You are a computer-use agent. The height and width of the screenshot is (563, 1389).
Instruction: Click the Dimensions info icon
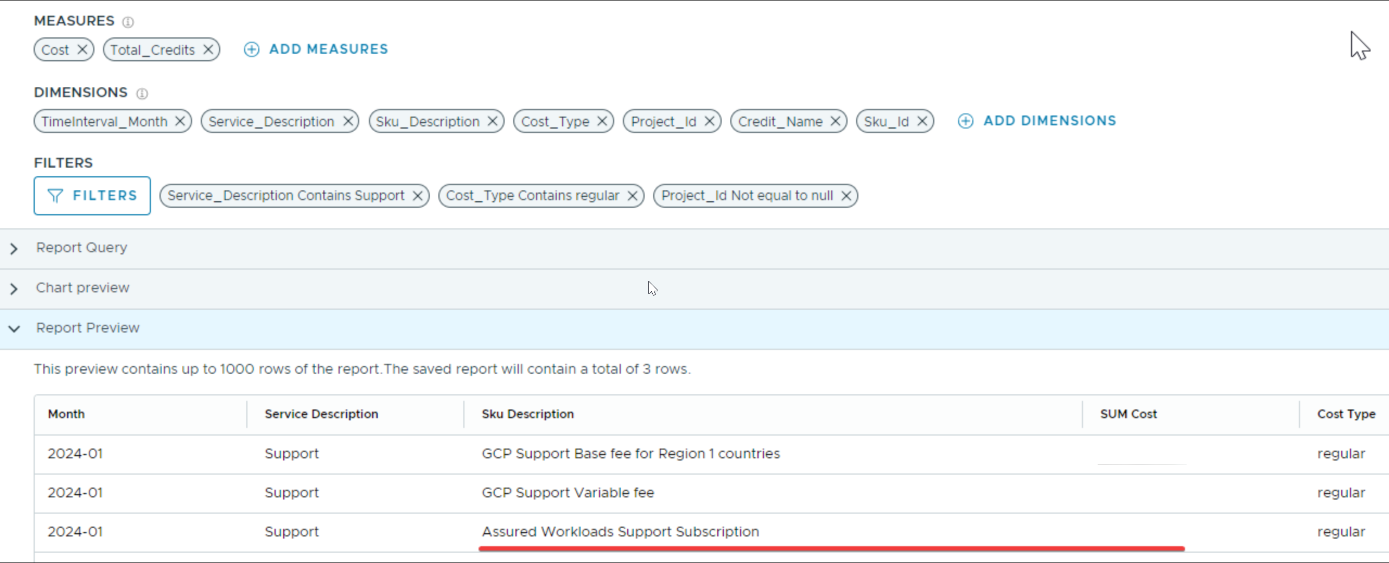click(142, 93)
